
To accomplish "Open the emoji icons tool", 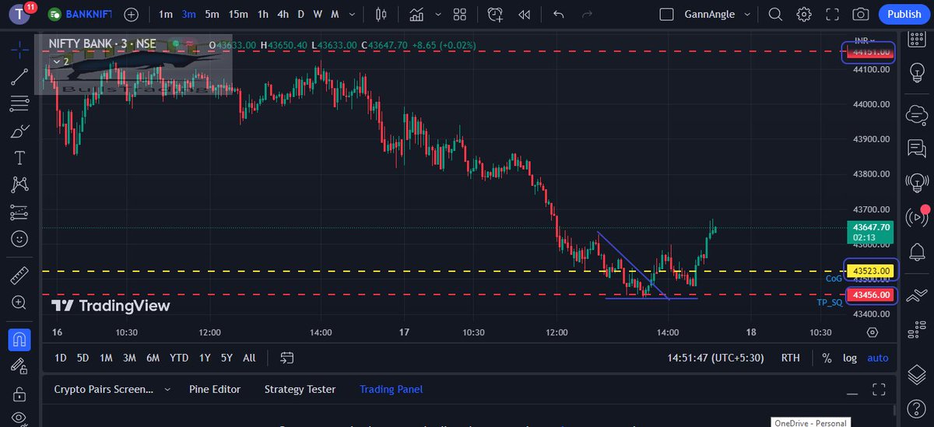I will [20, 238].
